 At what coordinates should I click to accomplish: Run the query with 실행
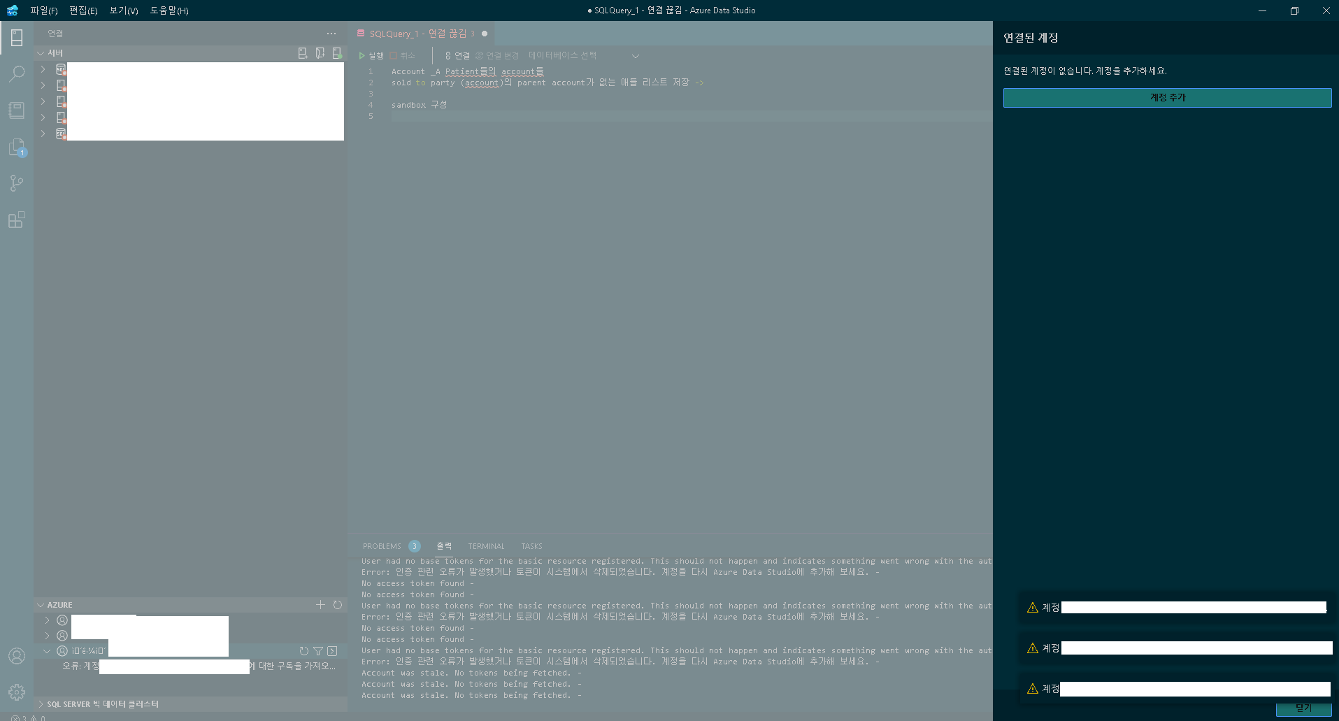(373, 55)
